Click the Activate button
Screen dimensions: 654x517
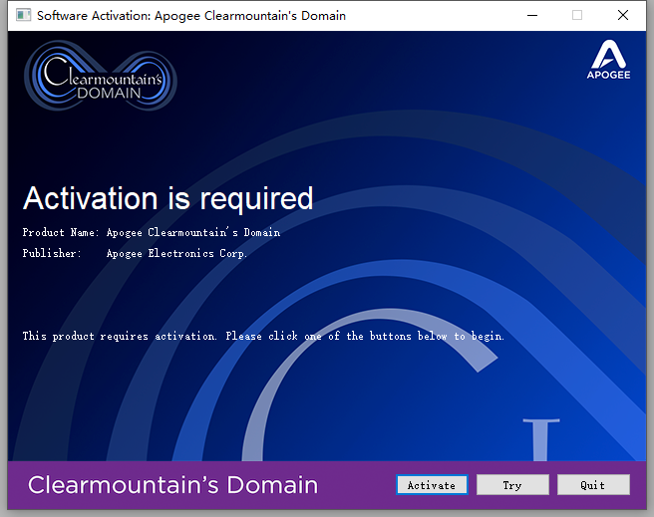click(432, 485)
